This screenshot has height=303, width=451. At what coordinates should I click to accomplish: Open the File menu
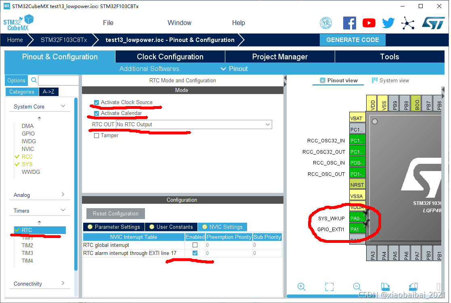[108, 23]
